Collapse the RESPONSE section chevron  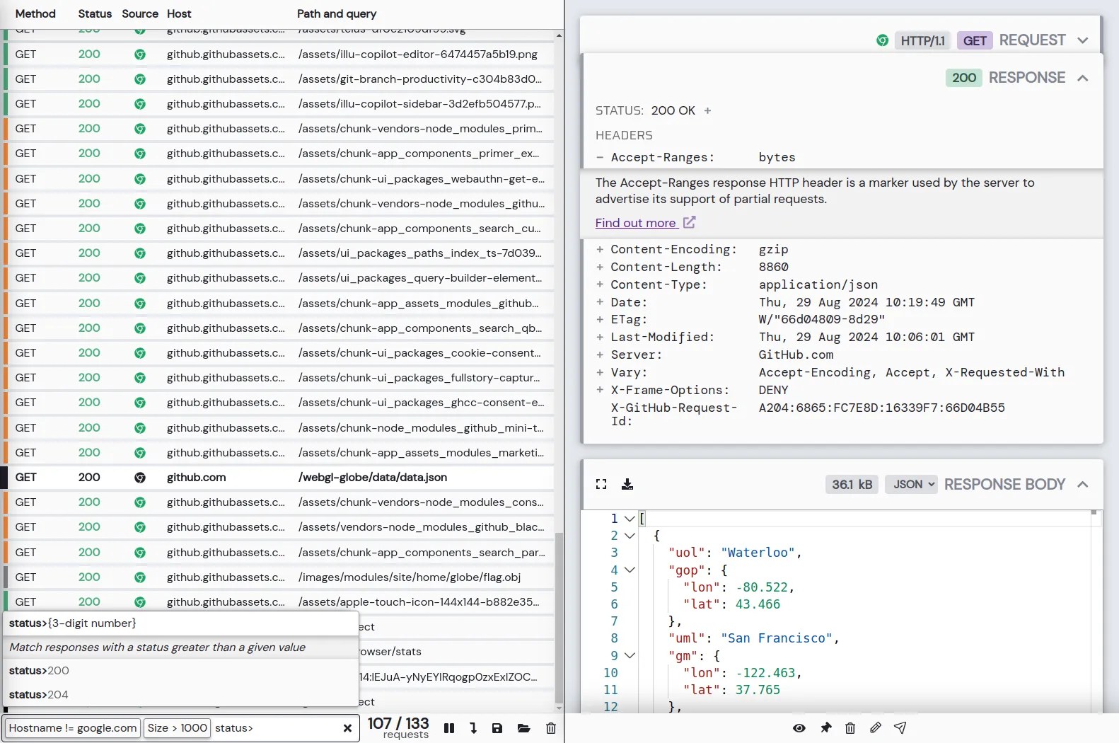point(1082,78)
